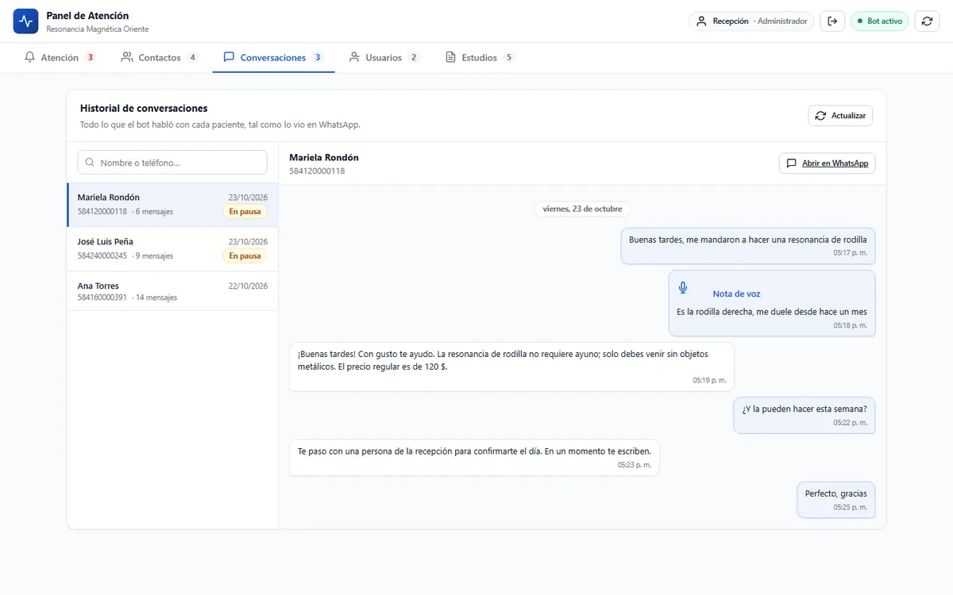Click the magnifier icon in the search box
This screenshot has width=953, height=595.
pos(90,163)
